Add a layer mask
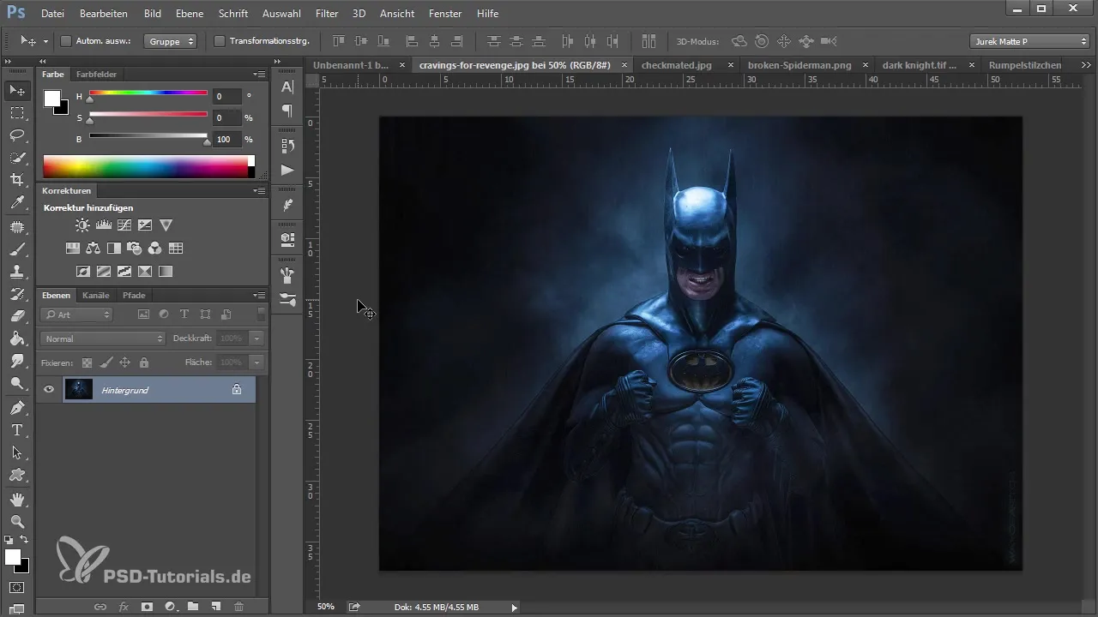1098x617 pixels. [147, 607]
